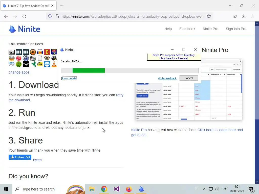Click the KeePass padlock icon

tap(26, 58)
